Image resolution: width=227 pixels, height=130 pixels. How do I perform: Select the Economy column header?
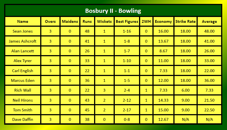(163, 21)
